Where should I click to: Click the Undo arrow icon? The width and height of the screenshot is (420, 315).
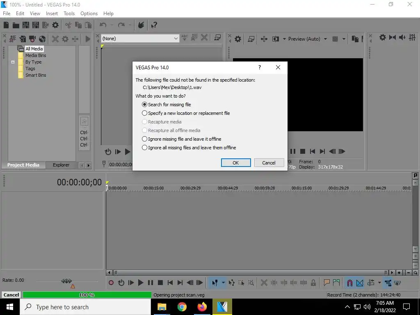[x=103, y=25]
